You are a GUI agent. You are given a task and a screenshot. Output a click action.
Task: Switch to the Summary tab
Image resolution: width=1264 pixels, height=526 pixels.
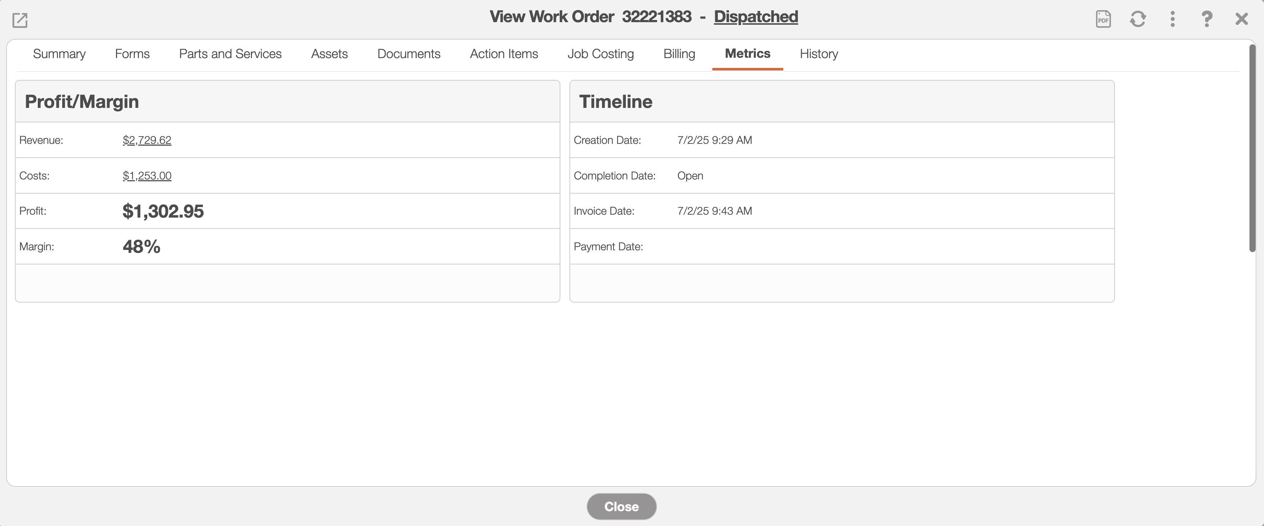coord(59,54)
